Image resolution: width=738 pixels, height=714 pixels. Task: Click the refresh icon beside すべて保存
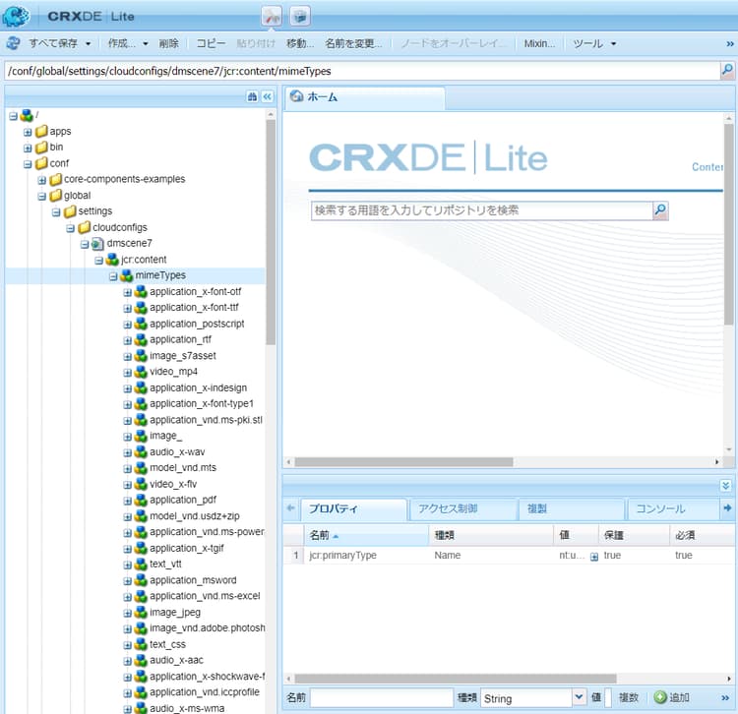13,43
